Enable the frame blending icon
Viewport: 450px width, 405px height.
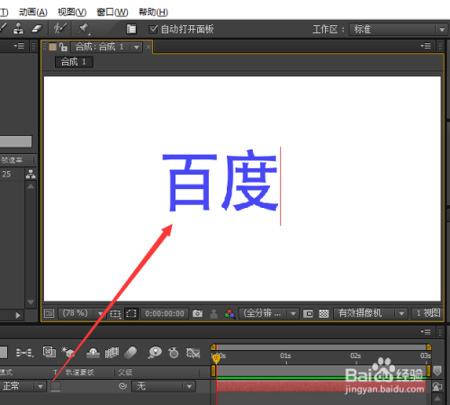pyautogui.click(x=112, y=353)
